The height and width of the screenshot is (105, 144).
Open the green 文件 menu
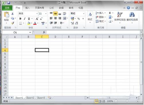[7, 8]
